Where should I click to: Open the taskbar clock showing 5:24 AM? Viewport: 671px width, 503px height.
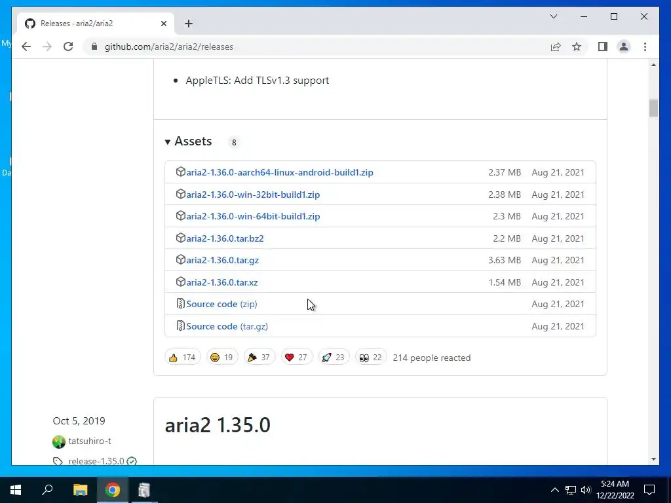point(615,490)
